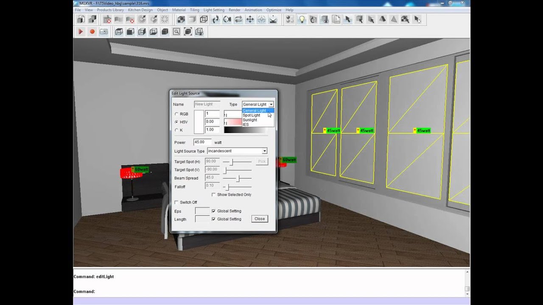Click the cube with eye icon
Screen dimensions: 543x305
click(325, 19)
